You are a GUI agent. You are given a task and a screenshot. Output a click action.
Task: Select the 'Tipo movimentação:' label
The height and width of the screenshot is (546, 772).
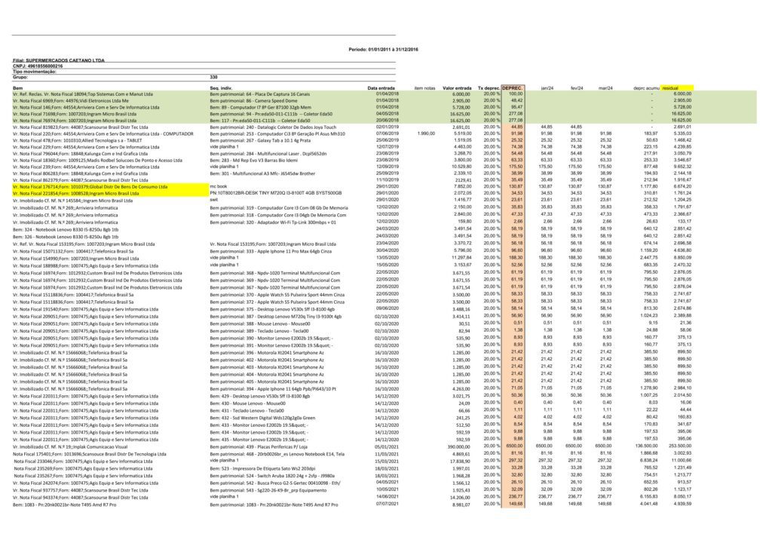click(x=35, y=72)
